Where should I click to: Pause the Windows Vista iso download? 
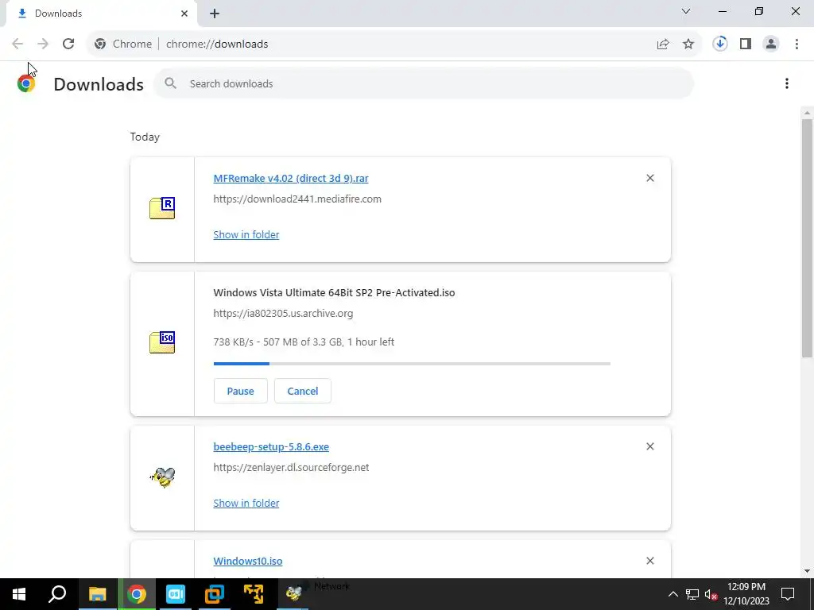click(240, 391)
